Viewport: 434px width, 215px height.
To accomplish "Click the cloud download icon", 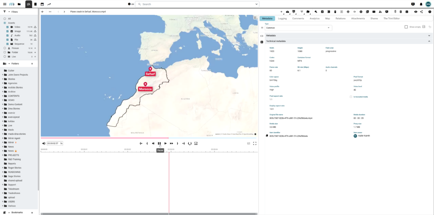I will click(x=287, y=12).
